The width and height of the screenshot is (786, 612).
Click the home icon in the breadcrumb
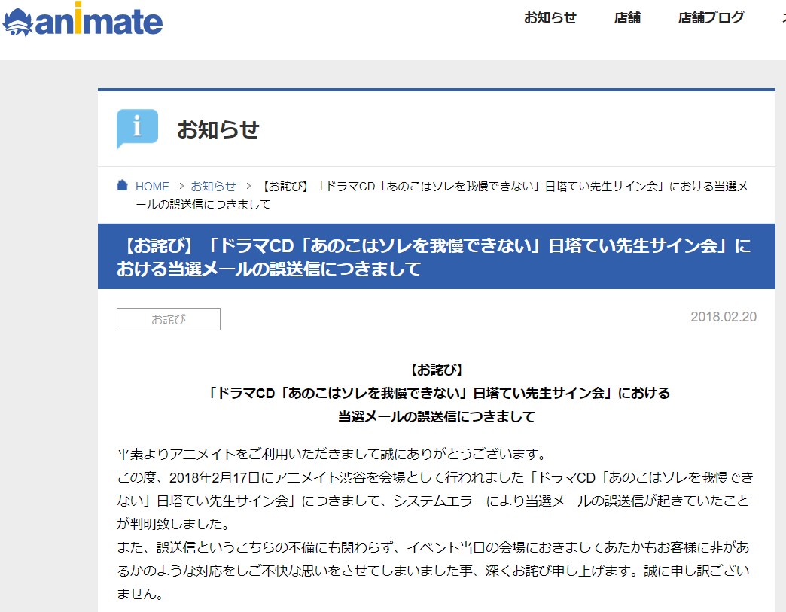point(123,186)
